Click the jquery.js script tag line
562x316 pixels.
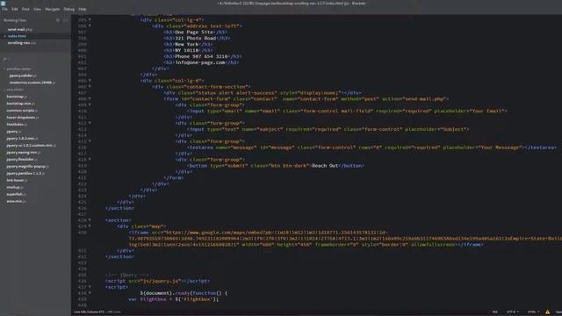pyautogui.click(x=158, y=281)
